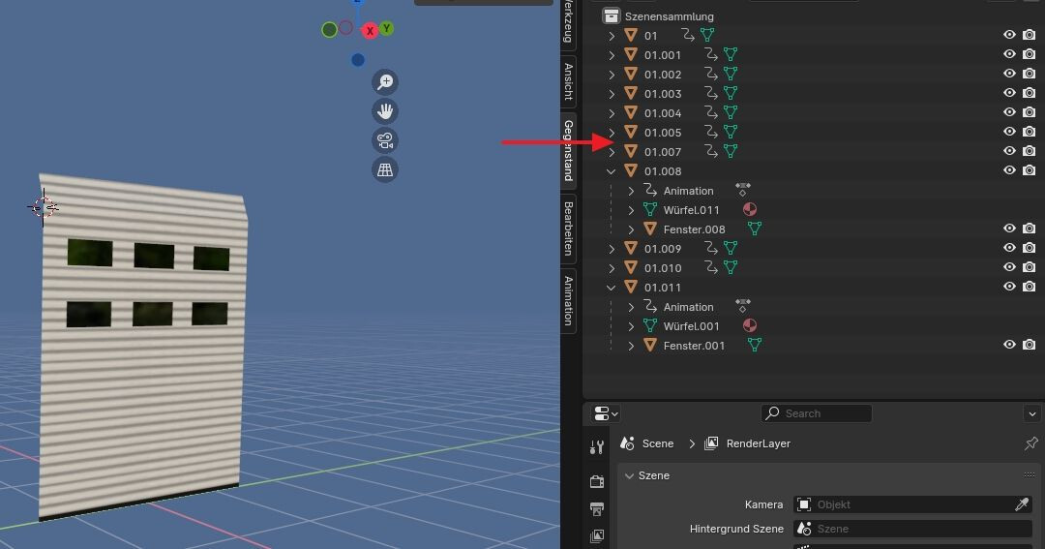Select the 01.009 object name
Image resolution: width=1045 pixels, height=549 pixels.
pyautogui.click(x=663, y=248)
